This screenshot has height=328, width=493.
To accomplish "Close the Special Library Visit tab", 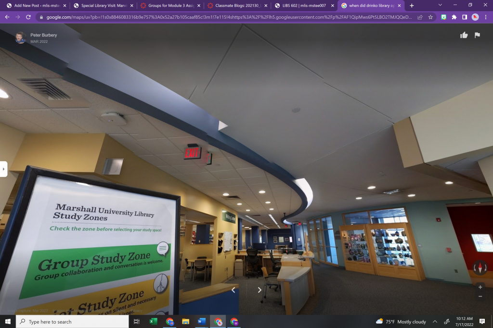I will (132, 6).
